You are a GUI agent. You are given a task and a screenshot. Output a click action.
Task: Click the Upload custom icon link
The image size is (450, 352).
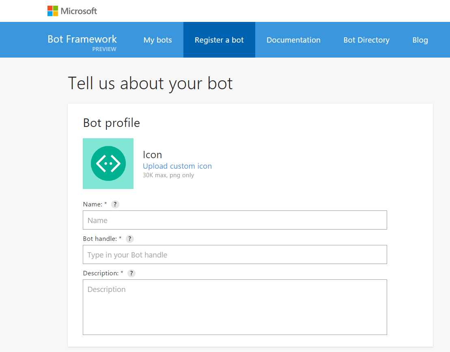click(x=177, y=166)
